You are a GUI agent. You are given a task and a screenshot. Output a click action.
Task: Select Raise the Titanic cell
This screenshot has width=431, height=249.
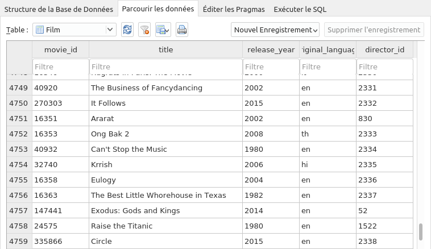pos(166,226)
